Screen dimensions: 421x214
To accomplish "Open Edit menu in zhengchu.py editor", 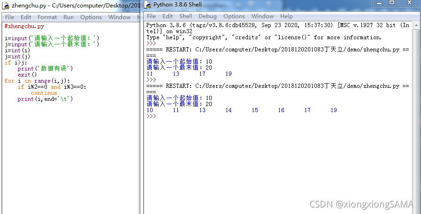I will pyautogui.click(x=26, y=17).
